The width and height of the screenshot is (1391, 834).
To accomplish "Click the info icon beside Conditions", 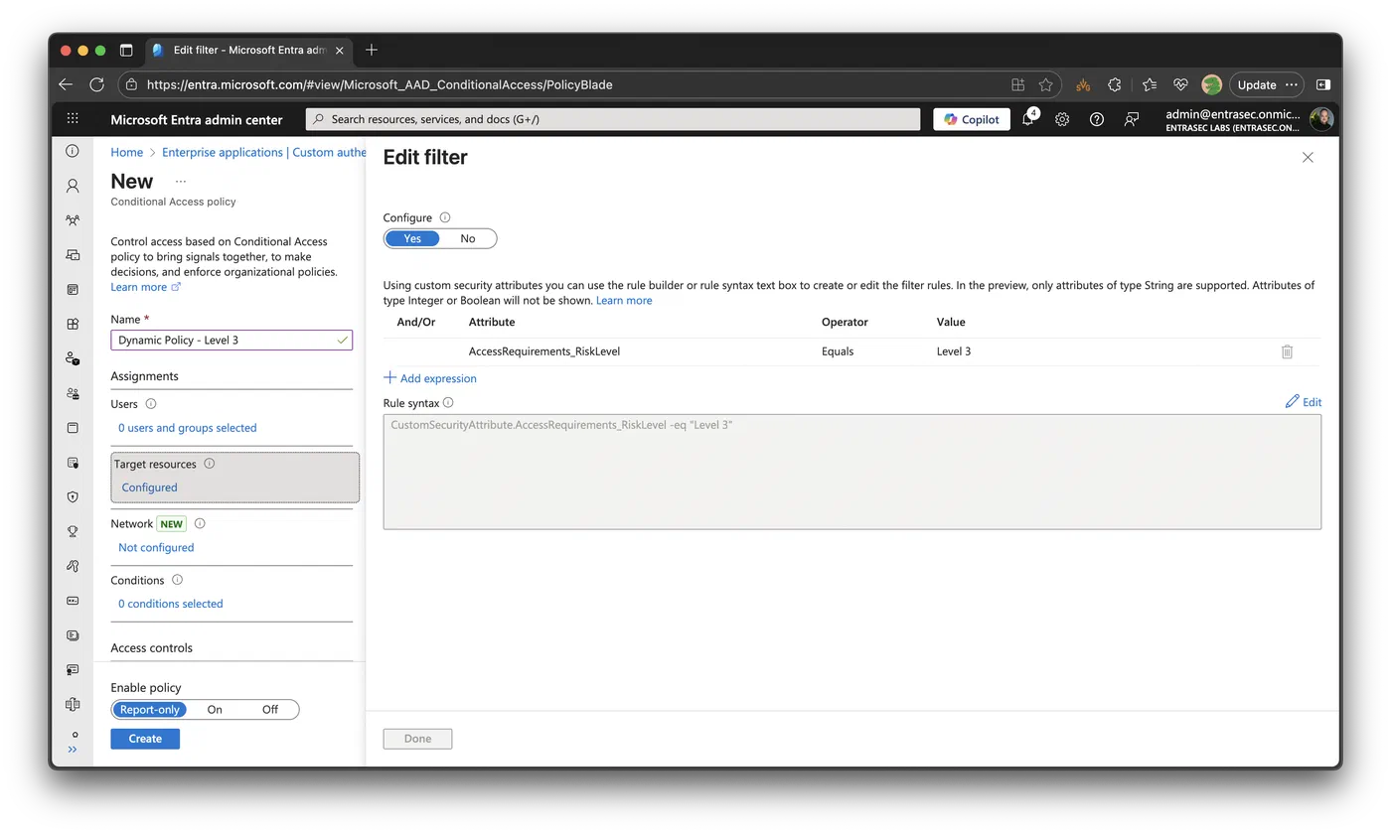I will point(178,580).
